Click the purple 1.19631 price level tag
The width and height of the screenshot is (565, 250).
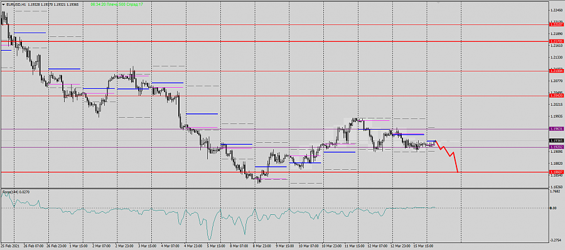click(x=557, y=128)
